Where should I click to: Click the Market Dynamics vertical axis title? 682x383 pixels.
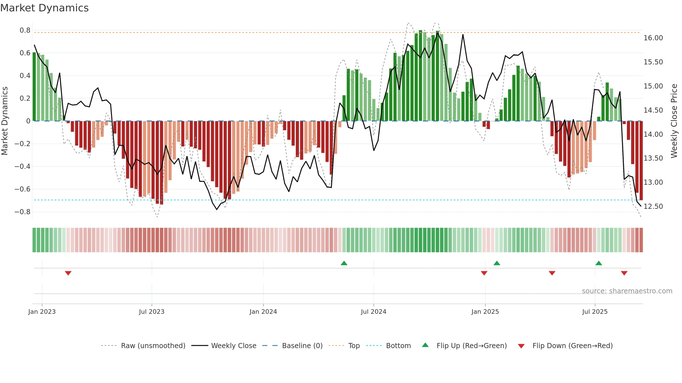(x=5, y=121)
